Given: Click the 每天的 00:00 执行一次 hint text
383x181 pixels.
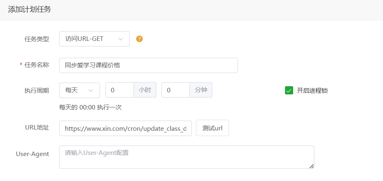Looking at the screenshot, I should [x=91, y=107].
